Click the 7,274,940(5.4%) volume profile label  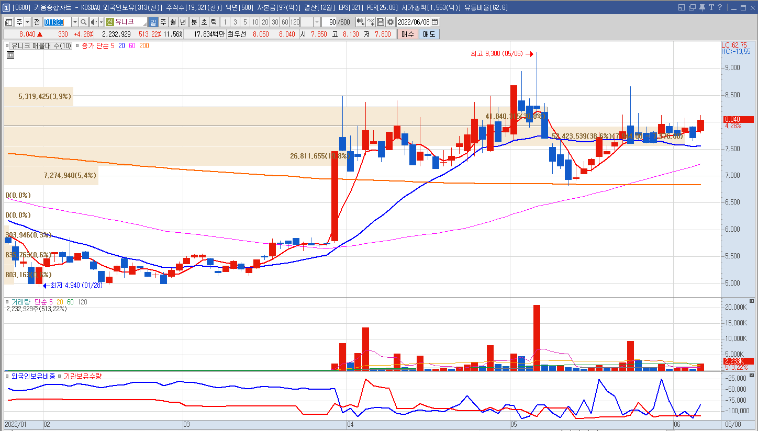70,175
